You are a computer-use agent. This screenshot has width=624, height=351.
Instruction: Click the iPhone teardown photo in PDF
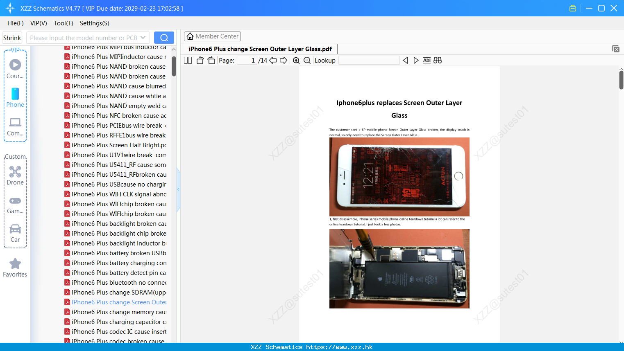coord(399,269)
